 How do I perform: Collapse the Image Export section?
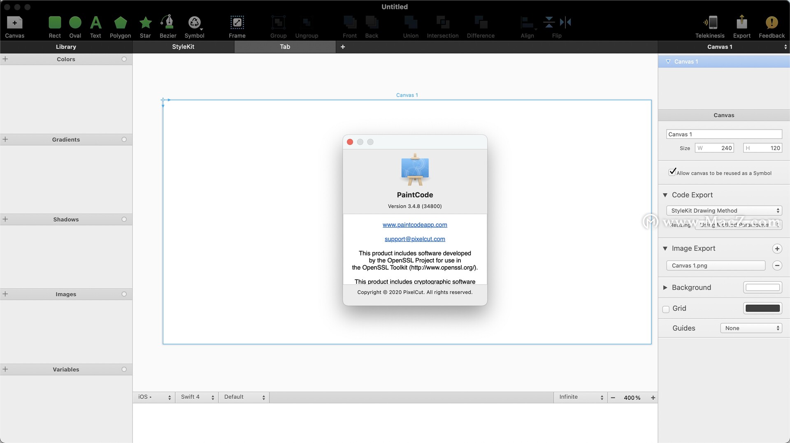click(665, 248)
